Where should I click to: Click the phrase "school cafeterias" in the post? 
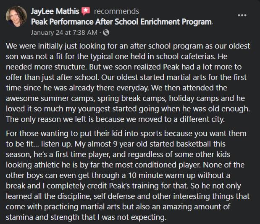[x=199, y=57]
